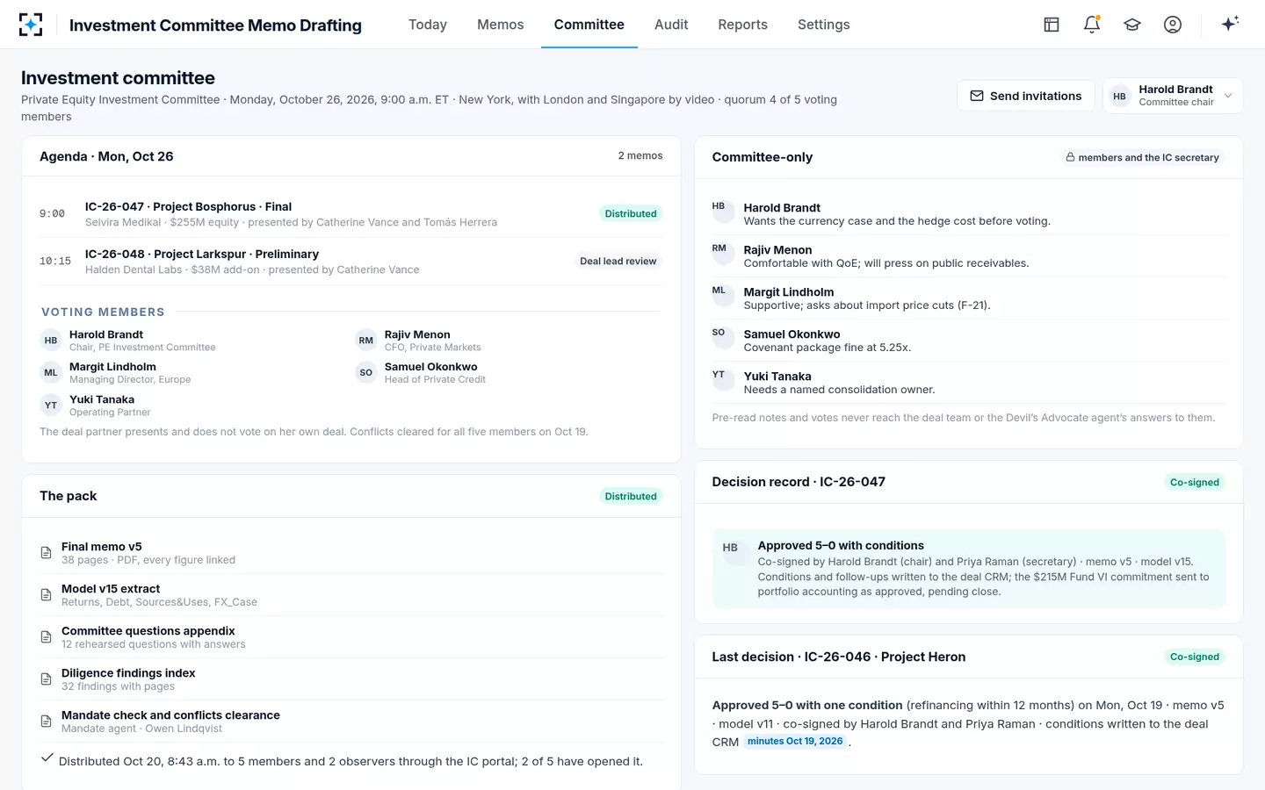The width and height of the screenshot is (1265, 790).
Task: Click the YT avatar beside Operating Partner
Action: 51,406
